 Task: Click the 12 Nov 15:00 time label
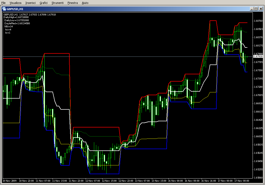(109, 181)
